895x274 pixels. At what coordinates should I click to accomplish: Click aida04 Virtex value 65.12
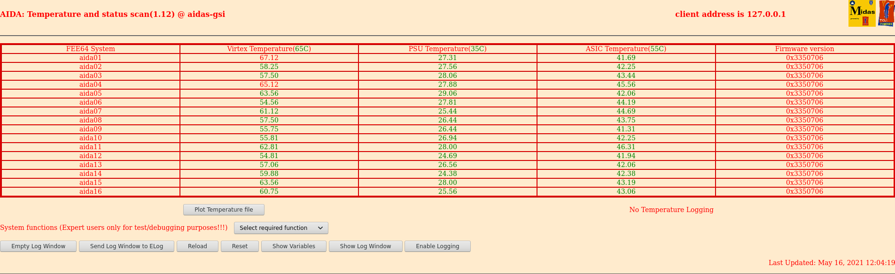click(269, 84)
